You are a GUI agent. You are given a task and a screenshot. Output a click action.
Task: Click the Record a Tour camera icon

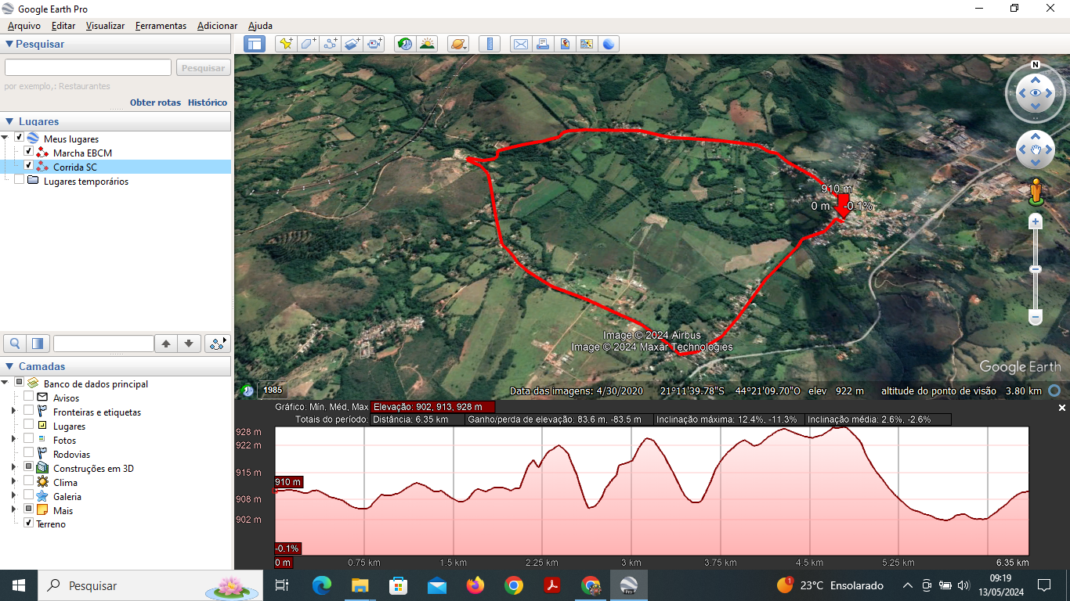coord(374,44)
